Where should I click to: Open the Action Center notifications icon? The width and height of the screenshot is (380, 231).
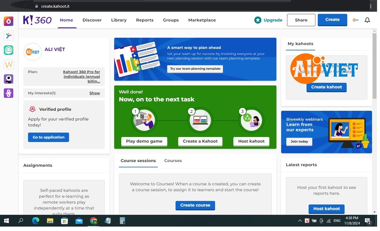pyautogui.click(x=368, y=221)
